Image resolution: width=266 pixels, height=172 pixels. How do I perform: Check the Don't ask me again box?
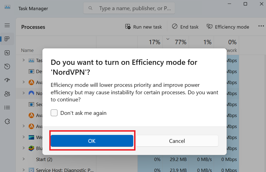click(x=54, y=113)
